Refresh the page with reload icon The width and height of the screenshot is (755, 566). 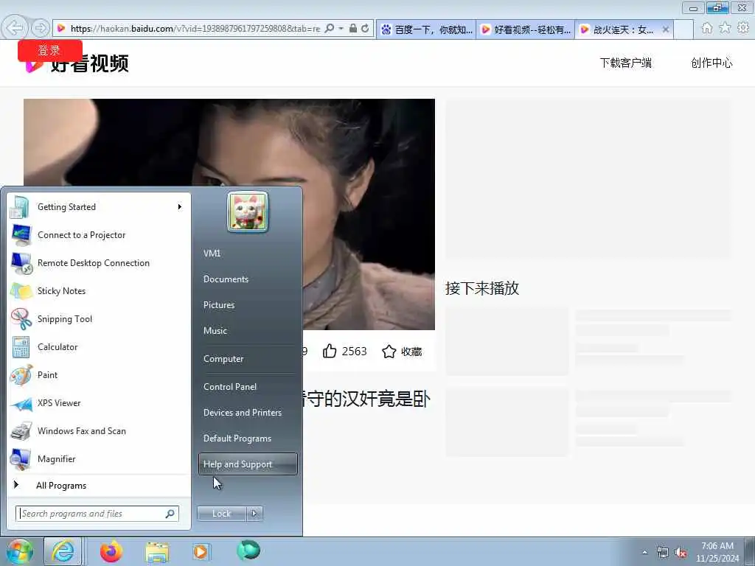coord(366,29)
